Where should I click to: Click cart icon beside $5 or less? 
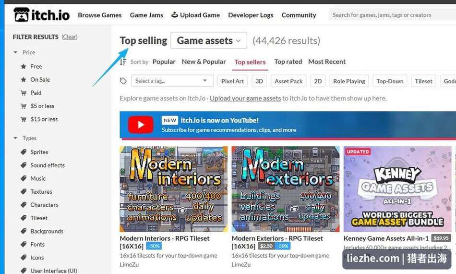click(24, 106)
